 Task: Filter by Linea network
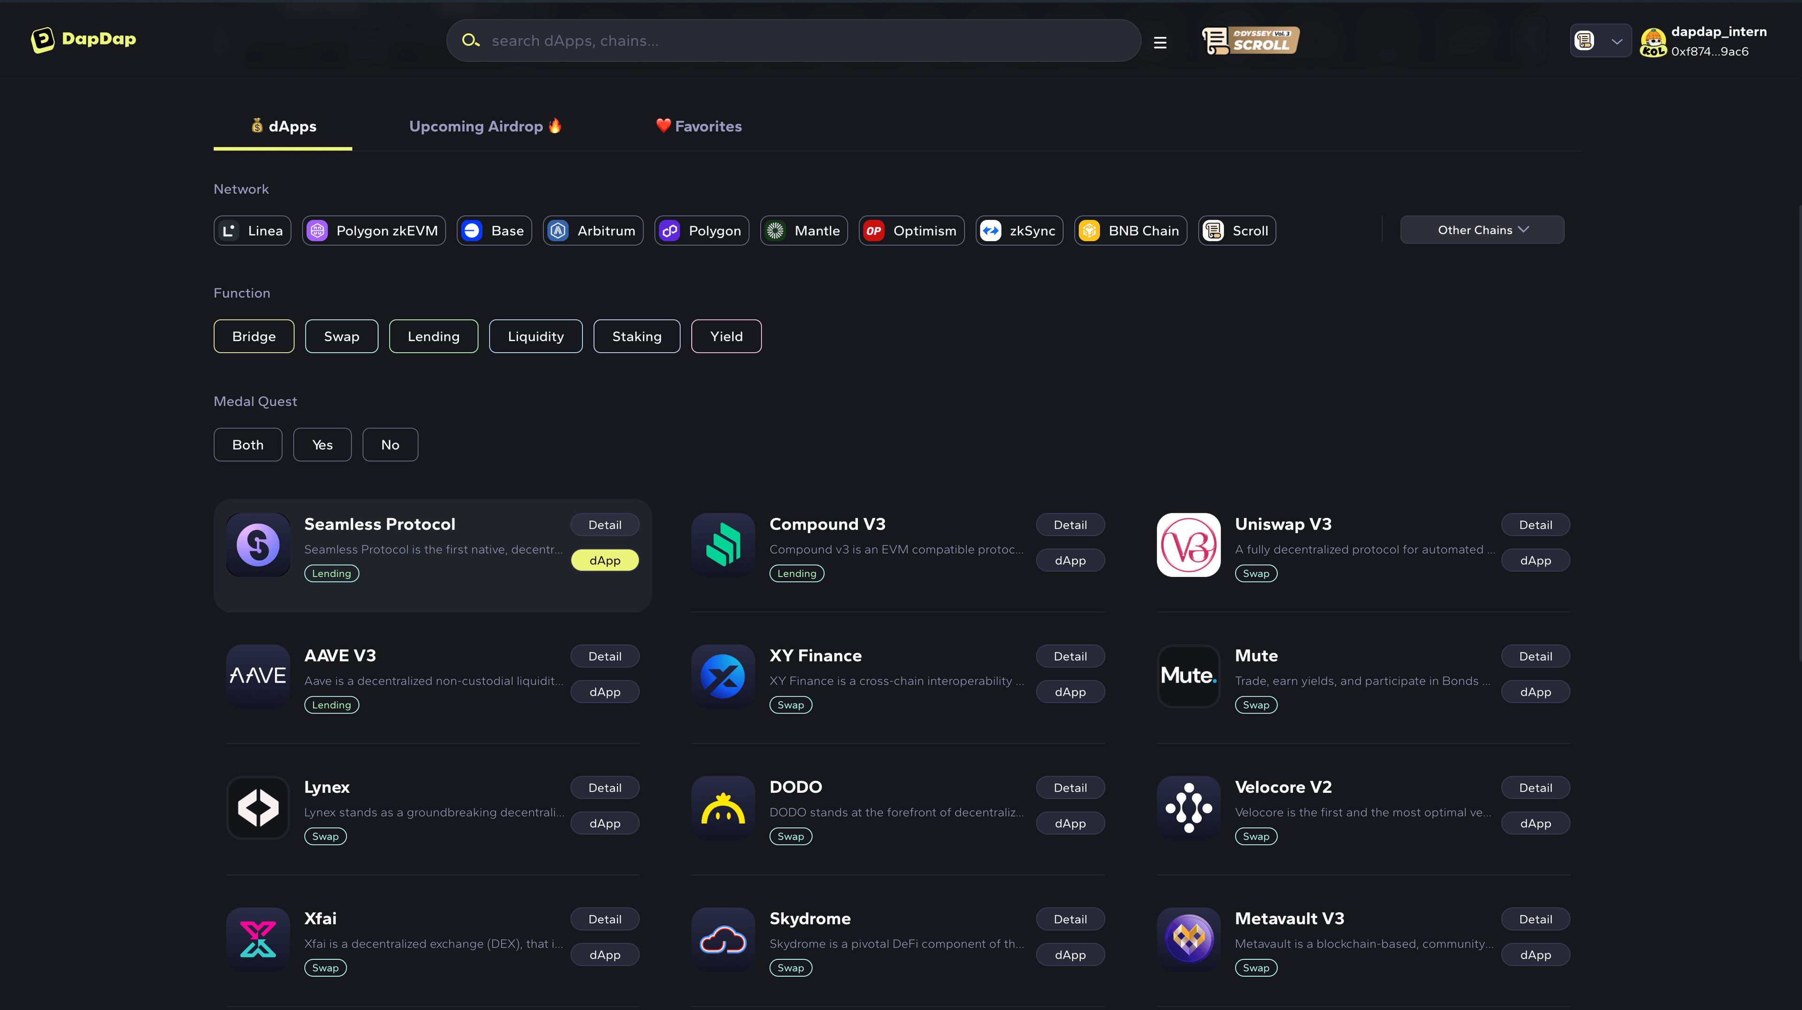(252, 231)
